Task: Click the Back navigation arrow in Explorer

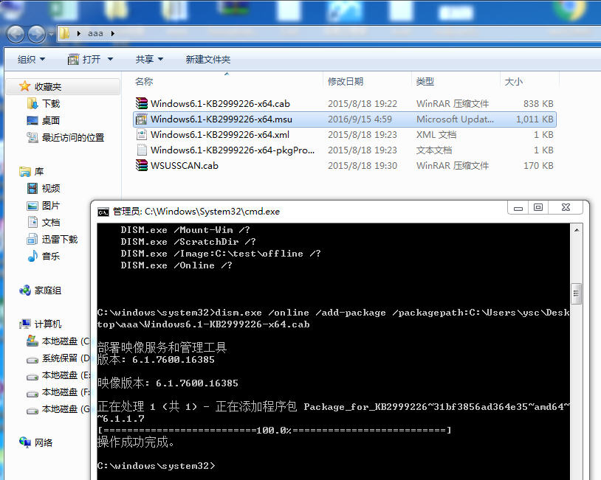Action: (x=16, y=34)
